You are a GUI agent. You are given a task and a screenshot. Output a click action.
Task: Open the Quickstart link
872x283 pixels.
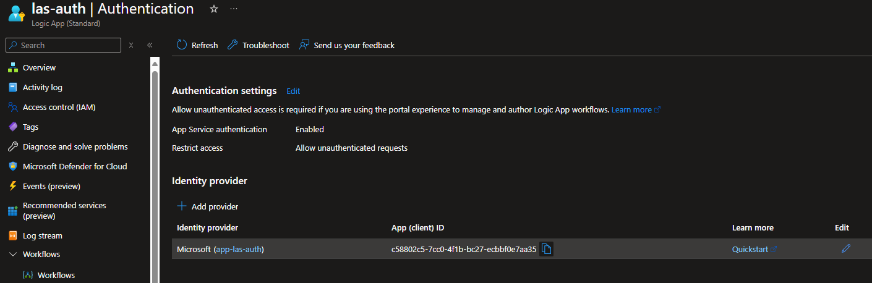pos(754,249)
